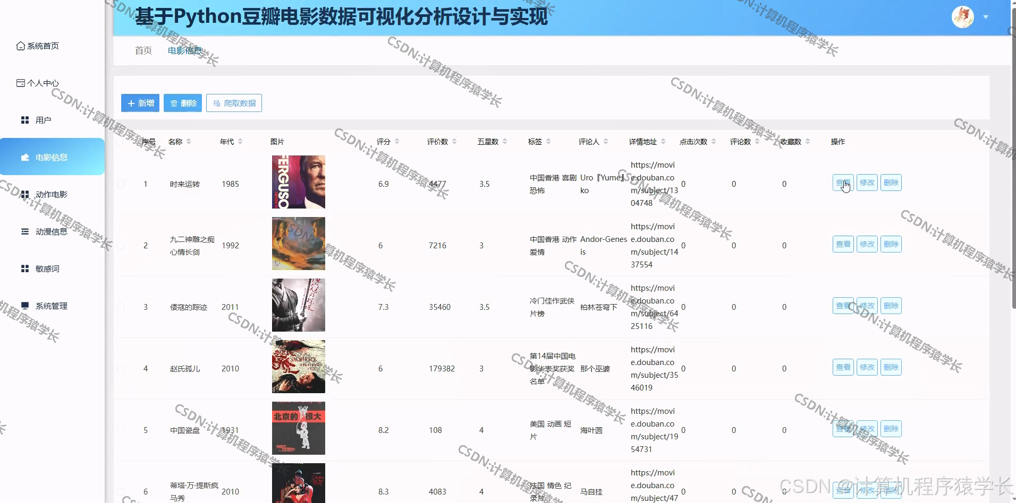Click 敏感词 grid icon
Image resolution: width=1016 pixels, height=503 pixels.
25,269
